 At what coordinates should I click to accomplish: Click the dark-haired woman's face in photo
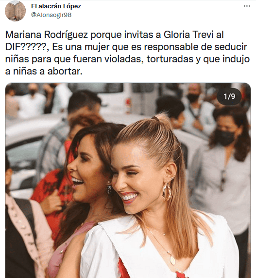click(85, 170)
